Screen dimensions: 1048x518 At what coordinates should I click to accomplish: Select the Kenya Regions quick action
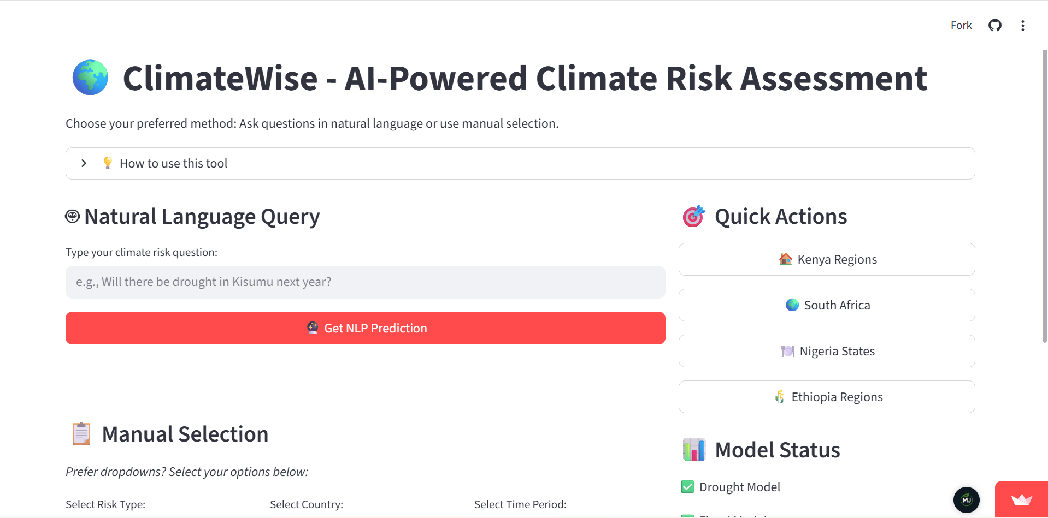[x=827, y=259]
